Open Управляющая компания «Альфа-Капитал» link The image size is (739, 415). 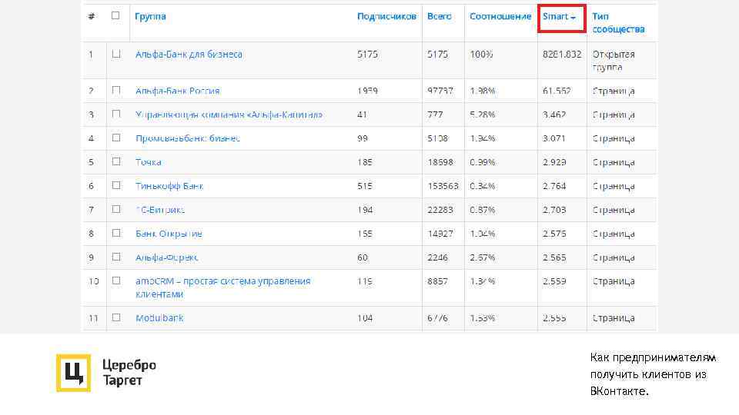click(x=229, y=115)
